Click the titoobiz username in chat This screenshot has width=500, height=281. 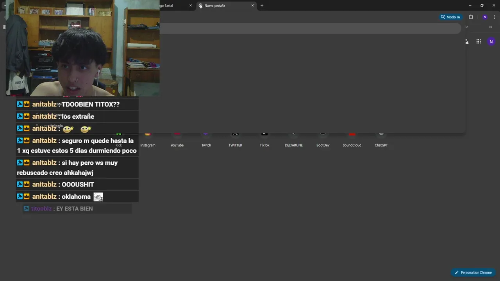41,209
